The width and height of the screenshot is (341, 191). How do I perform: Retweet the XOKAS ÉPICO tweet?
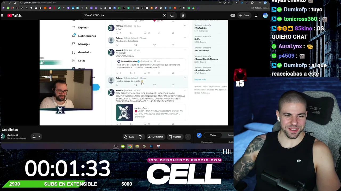pyautogui.click(x=131, y=33)
